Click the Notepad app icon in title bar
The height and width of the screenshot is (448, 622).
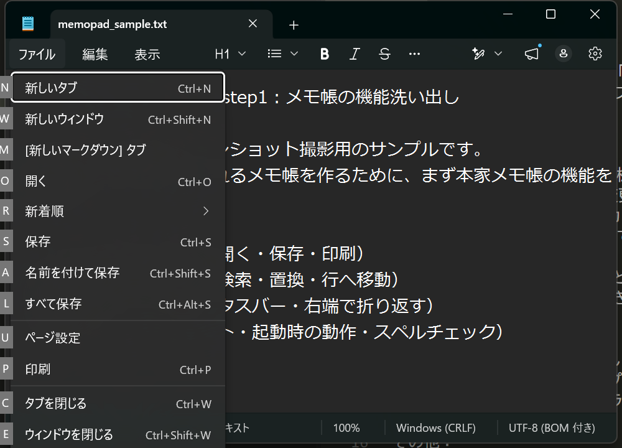pos(28,24)
